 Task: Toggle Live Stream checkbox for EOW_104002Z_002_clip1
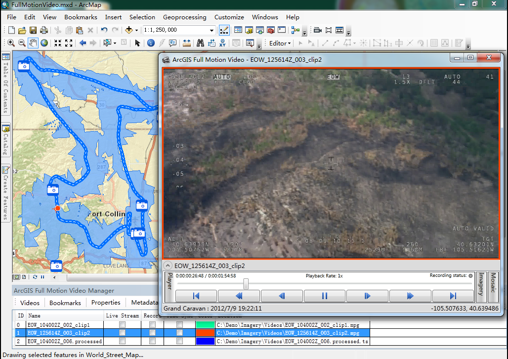pyautogui.click(x=122, y=324)
